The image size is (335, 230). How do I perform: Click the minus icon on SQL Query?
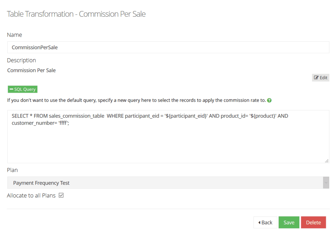[11, 89]
